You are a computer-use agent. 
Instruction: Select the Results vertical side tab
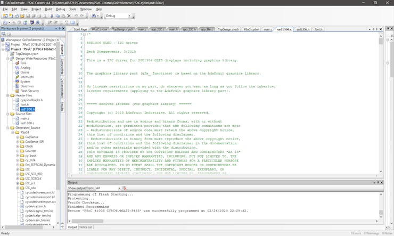coord(62,106)
